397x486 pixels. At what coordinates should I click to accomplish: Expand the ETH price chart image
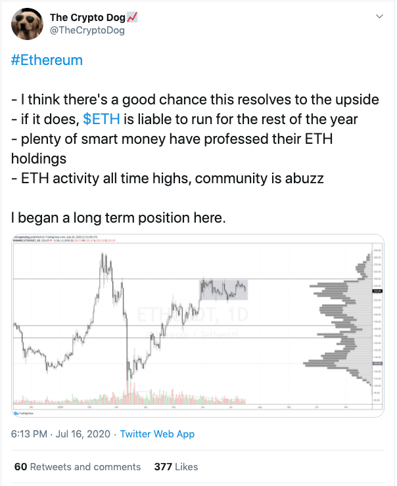[x=198, y=326]
